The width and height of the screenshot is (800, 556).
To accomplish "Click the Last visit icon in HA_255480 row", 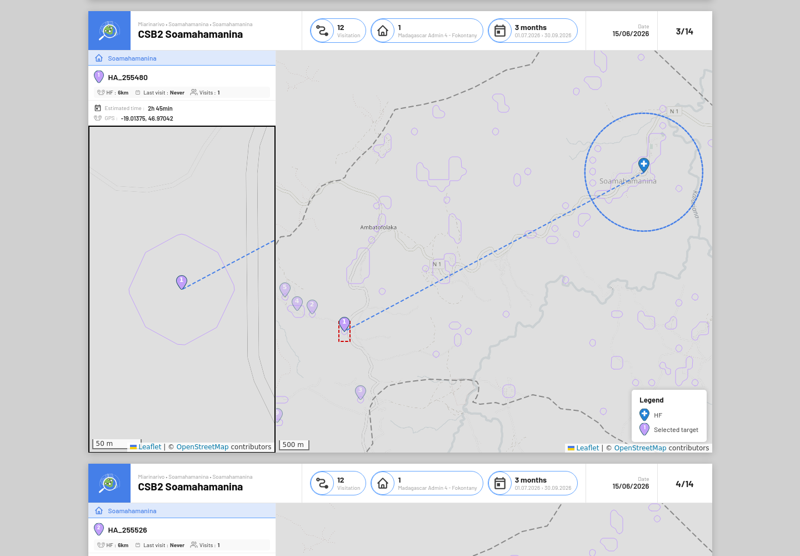I will point(138,93).
